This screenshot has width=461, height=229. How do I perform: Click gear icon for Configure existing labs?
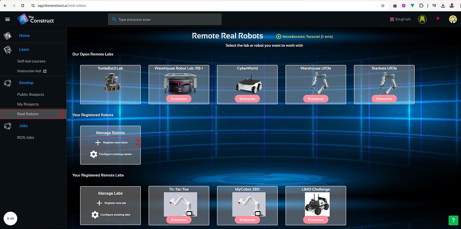tap(95, 215)
